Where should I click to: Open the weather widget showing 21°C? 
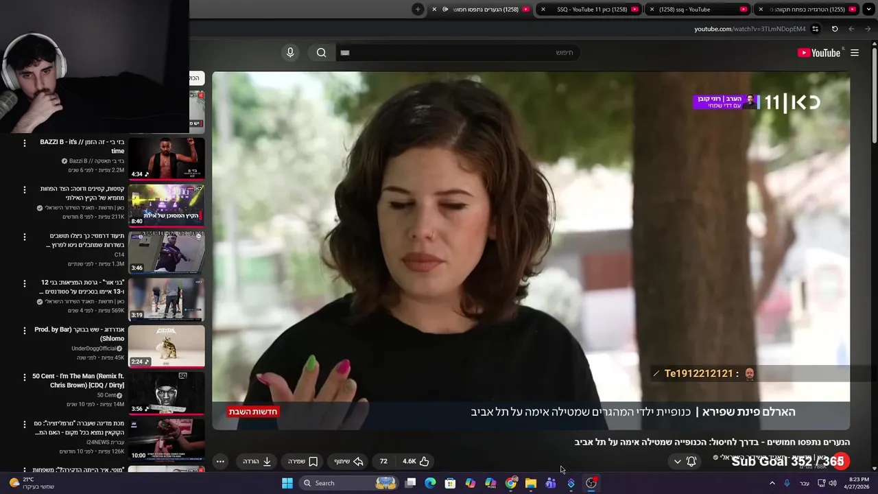tap(30, 483)
